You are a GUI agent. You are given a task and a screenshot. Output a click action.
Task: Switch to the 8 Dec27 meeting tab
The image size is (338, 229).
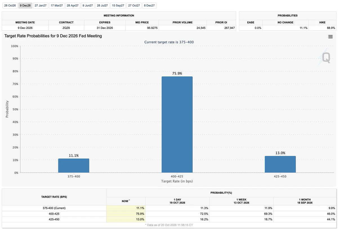point(149,5)
